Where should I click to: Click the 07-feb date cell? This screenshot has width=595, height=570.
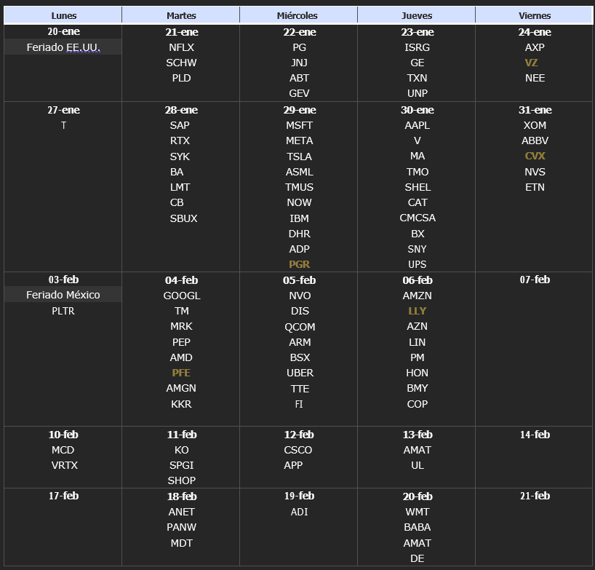535,280
